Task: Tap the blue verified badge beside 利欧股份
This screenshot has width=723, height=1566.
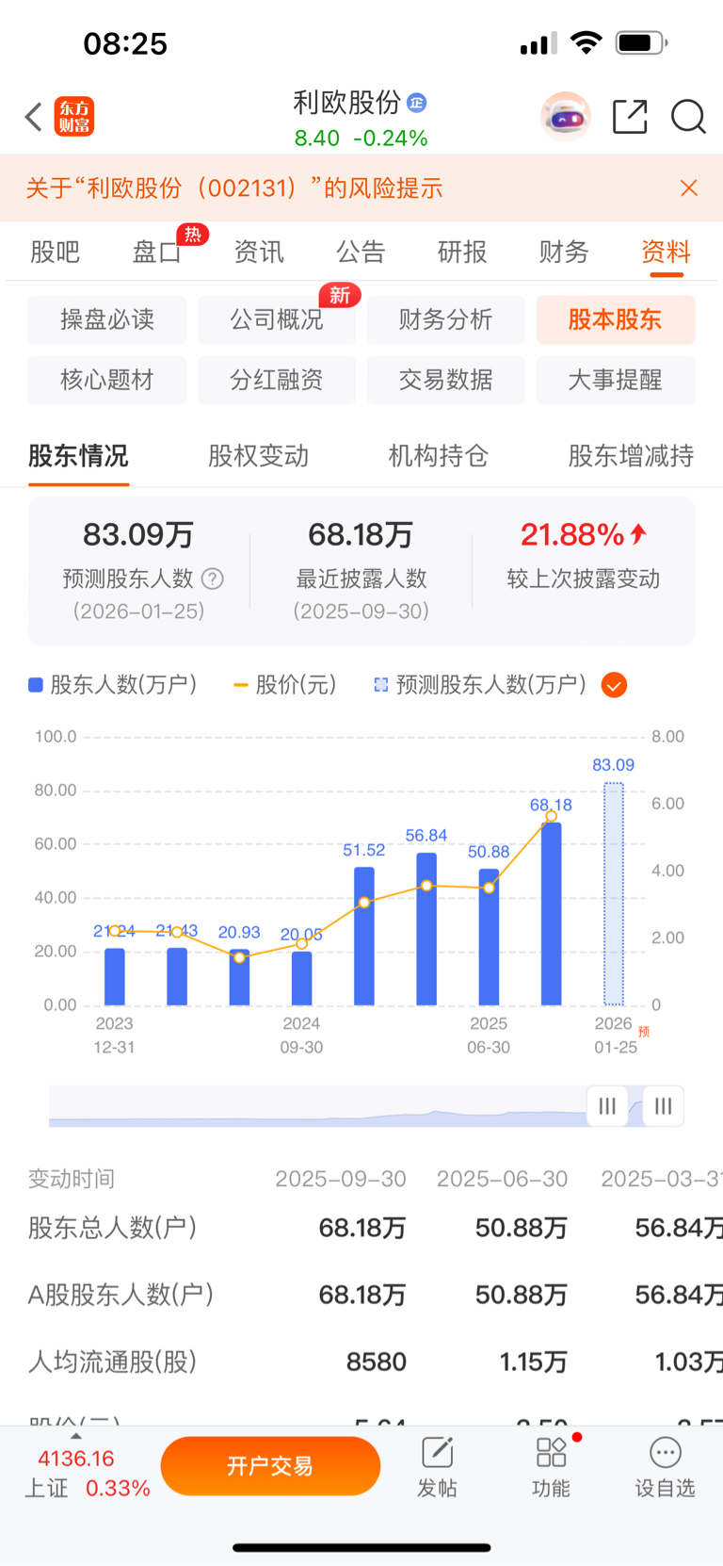Action: [x=417, y=103]
